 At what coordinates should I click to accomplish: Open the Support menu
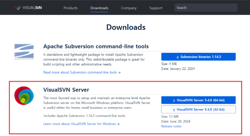point(156,8)
